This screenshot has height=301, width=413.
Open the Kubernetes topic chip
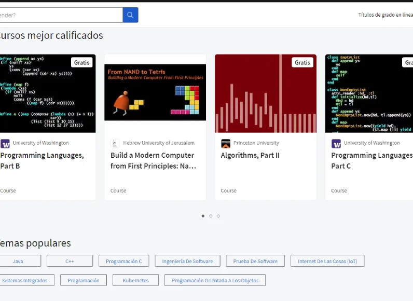tap(135, 280)
